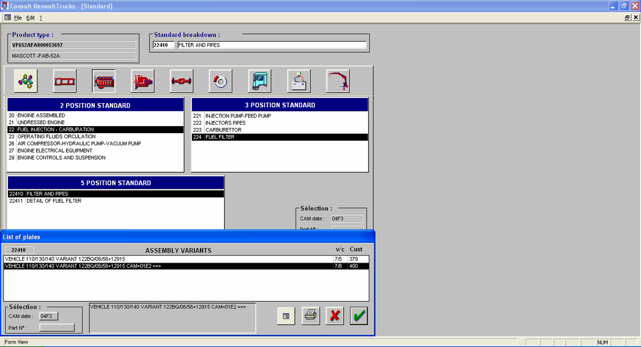
Task: Select assembly variant row with CAM=01E2
Action: point(186,266)
